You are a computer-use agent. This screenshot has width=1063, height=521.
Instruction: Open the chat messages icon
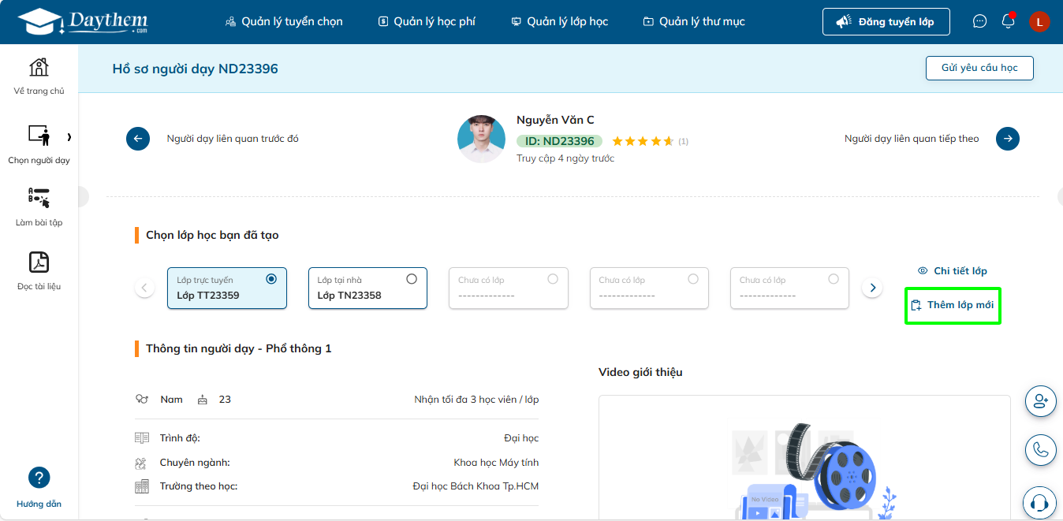(979, 21)
